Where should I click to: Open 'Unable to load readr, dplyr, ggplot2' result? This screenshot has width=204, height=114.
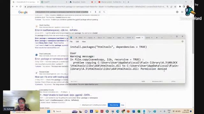(66, 95)
